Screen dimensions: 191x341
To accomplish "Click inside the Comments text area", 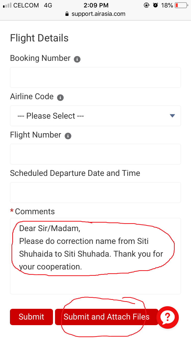I will tap(95, 256).
